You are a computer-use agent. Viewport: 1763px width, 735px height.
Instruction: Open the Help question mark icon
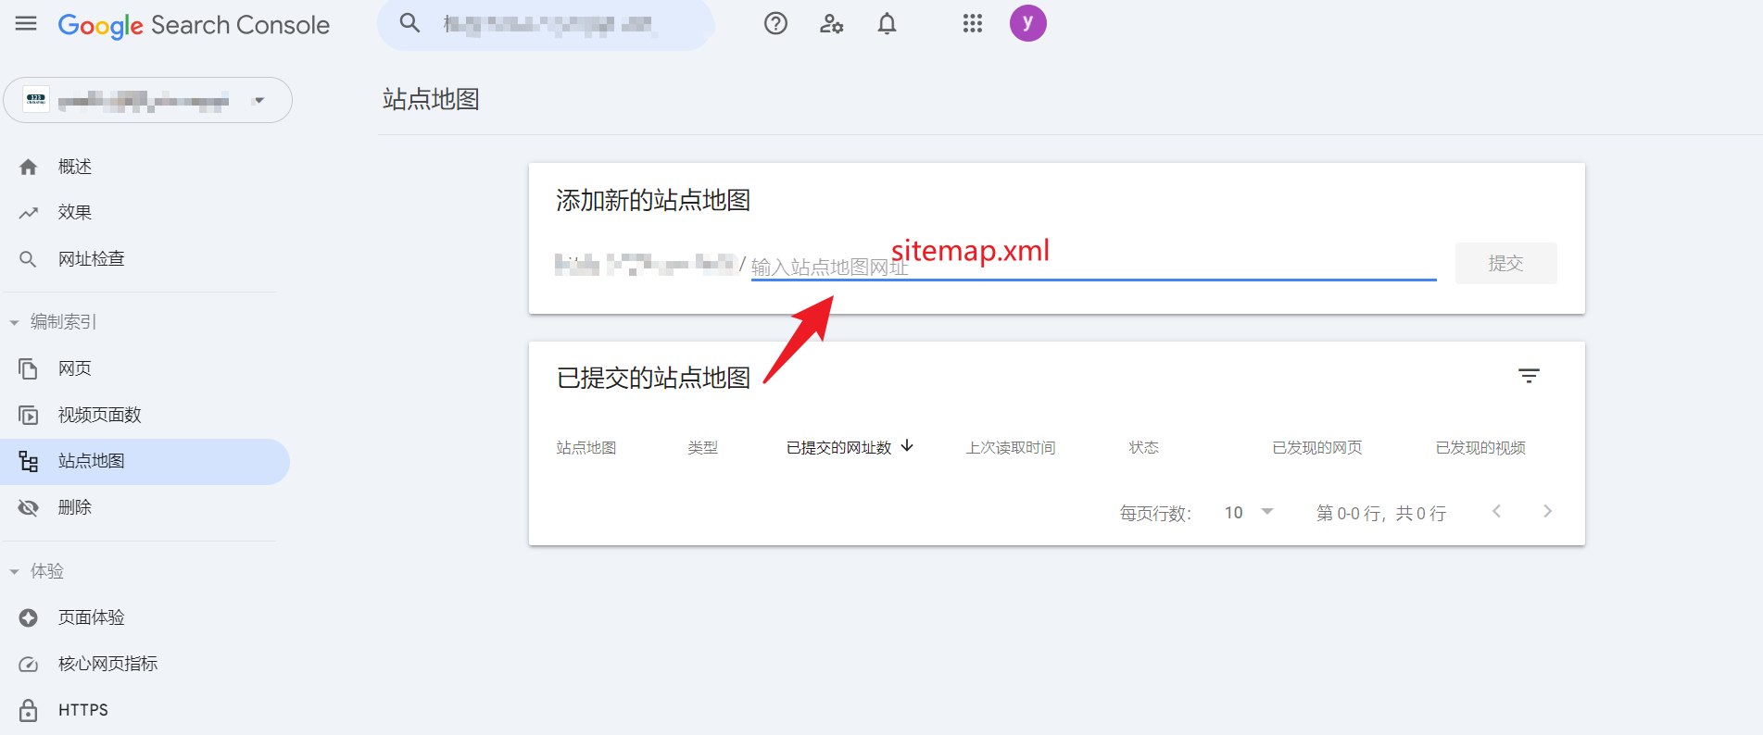tap(775, 23)
